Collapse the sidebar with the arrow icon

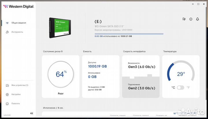click(31, 113)
